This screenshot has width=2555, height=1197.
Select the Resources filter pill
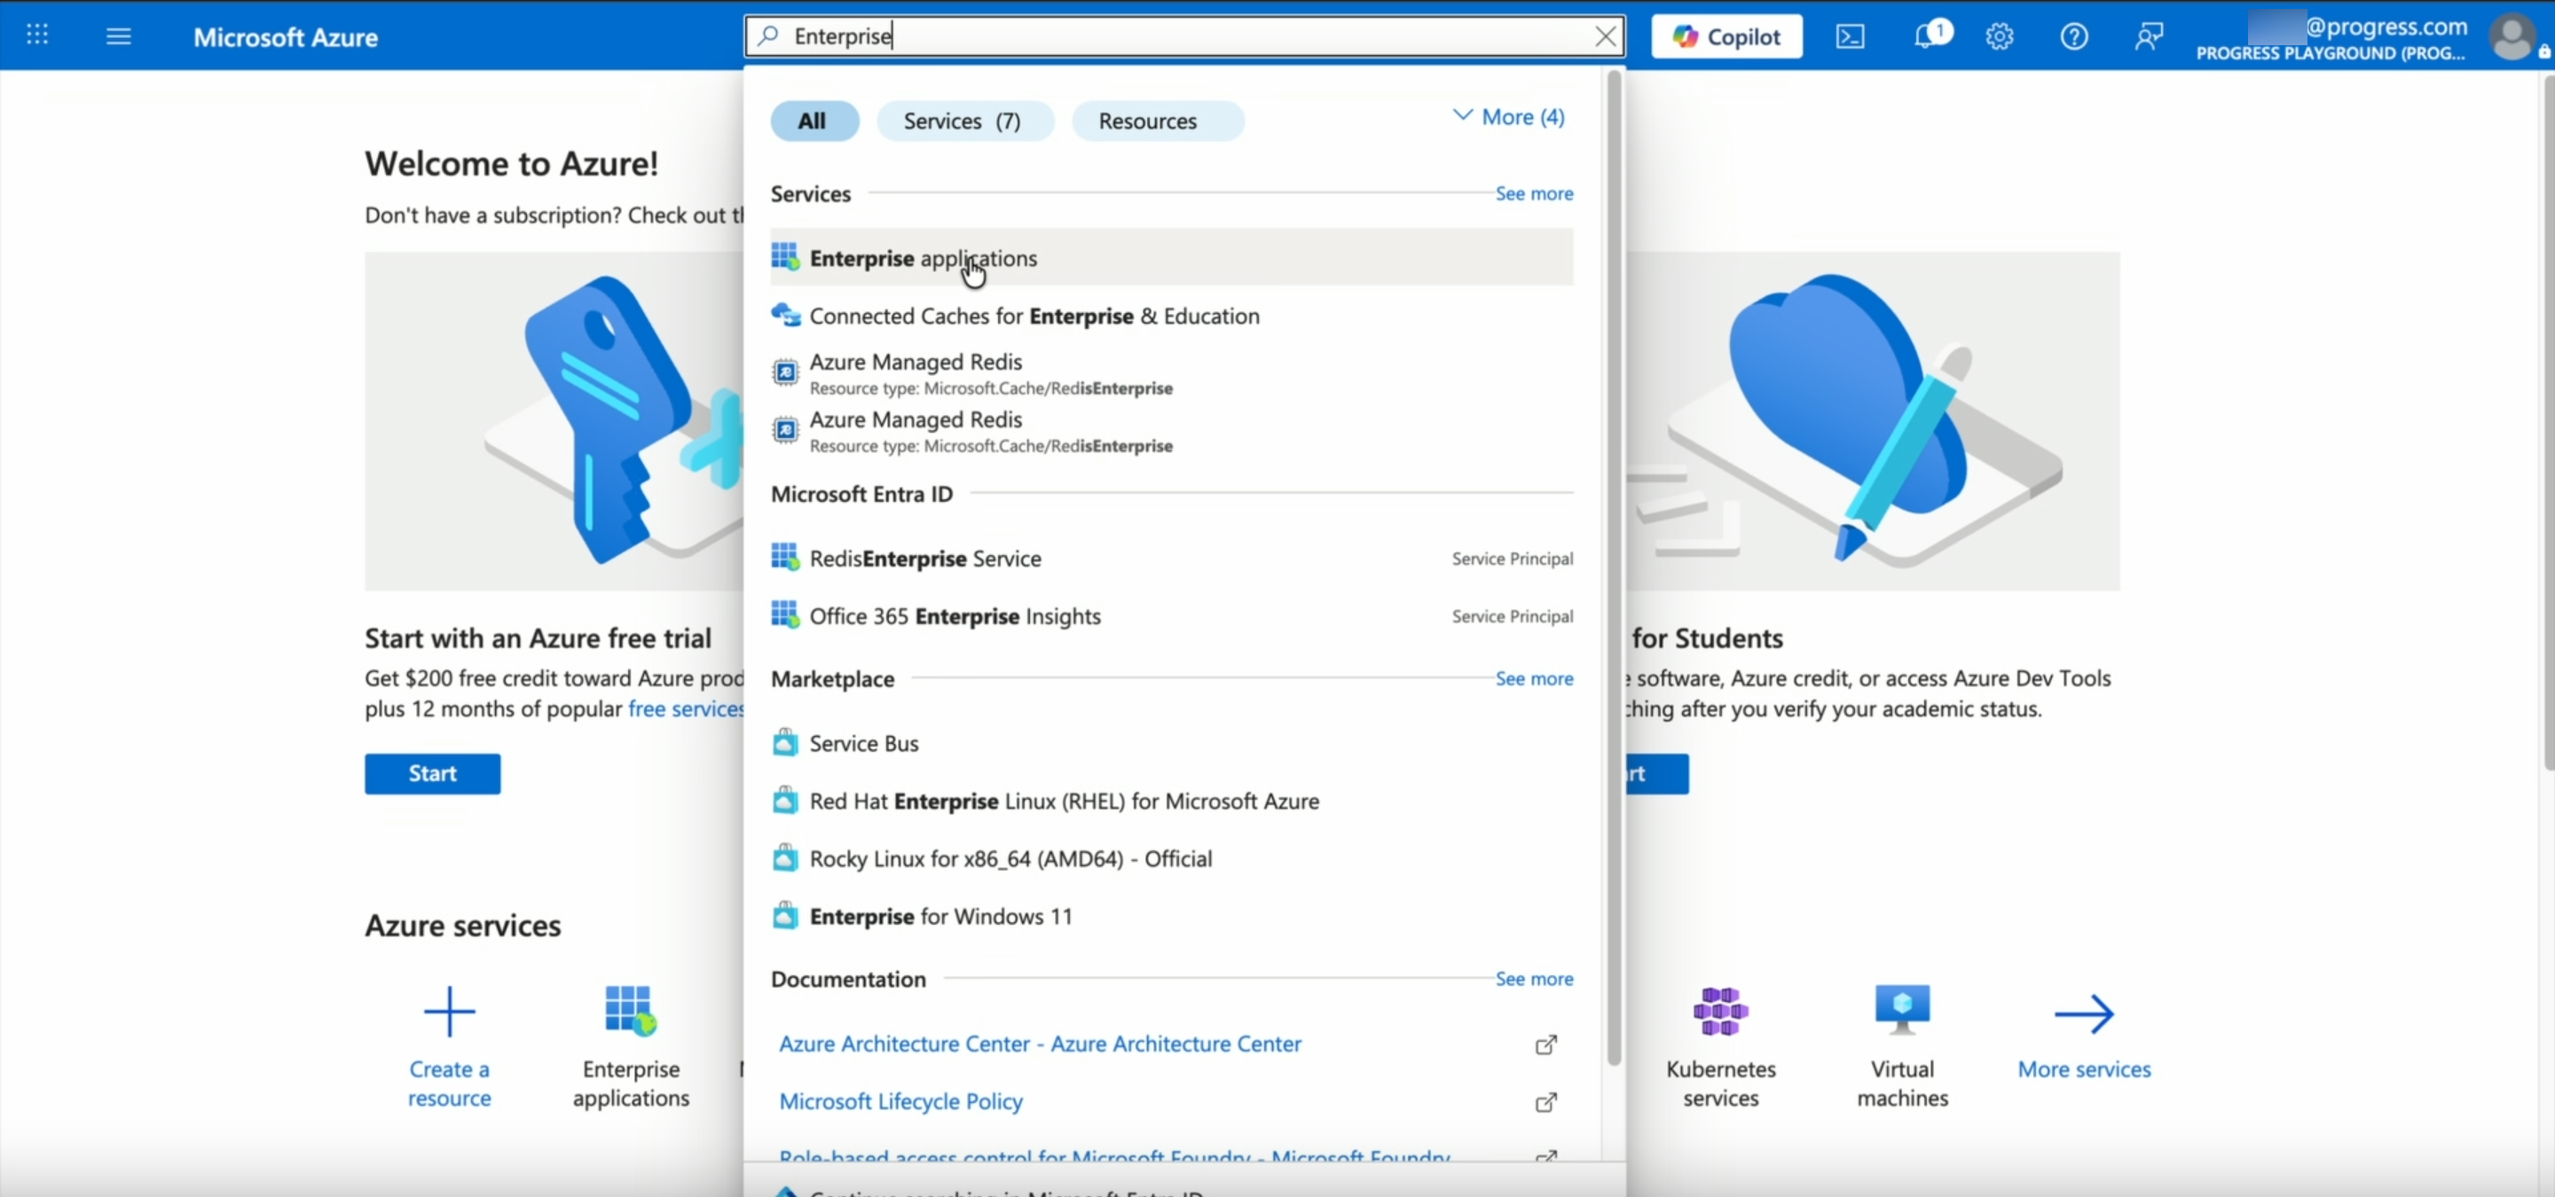[1157, 121]
